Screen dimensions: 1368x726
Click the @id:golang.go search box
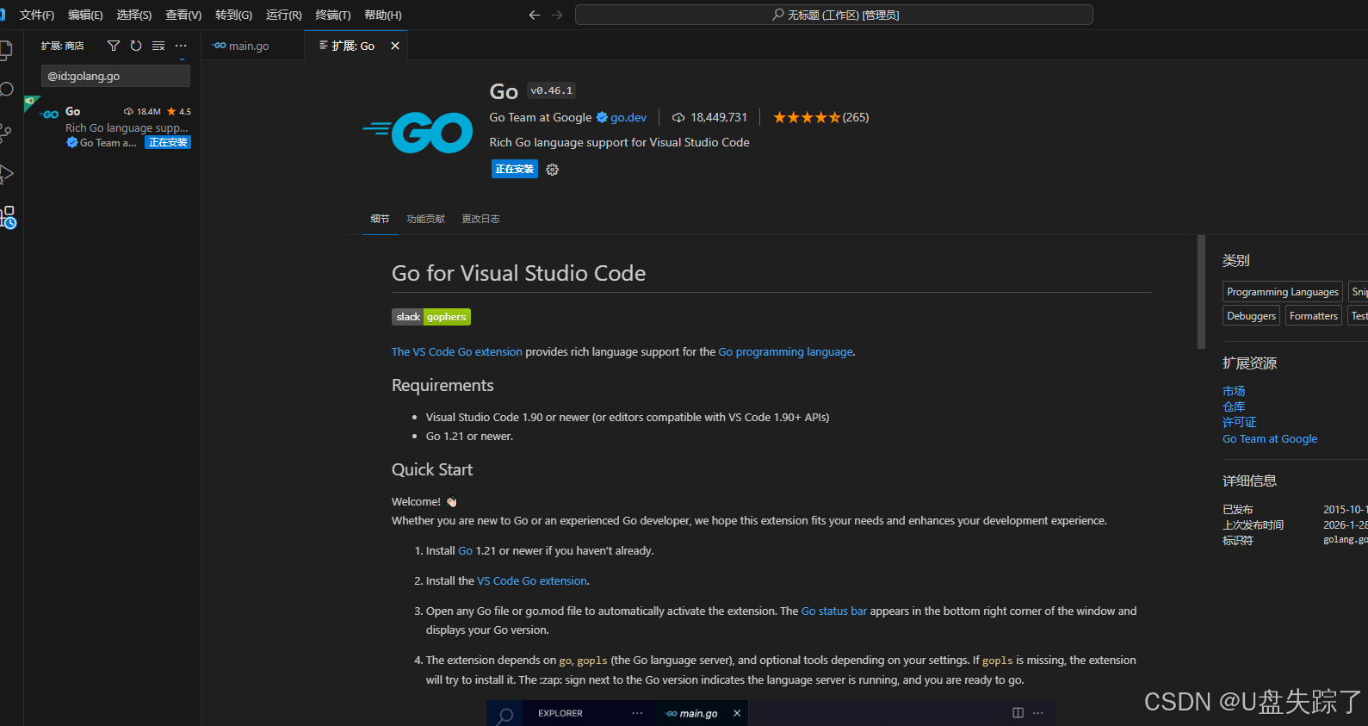tap(115, 76)
